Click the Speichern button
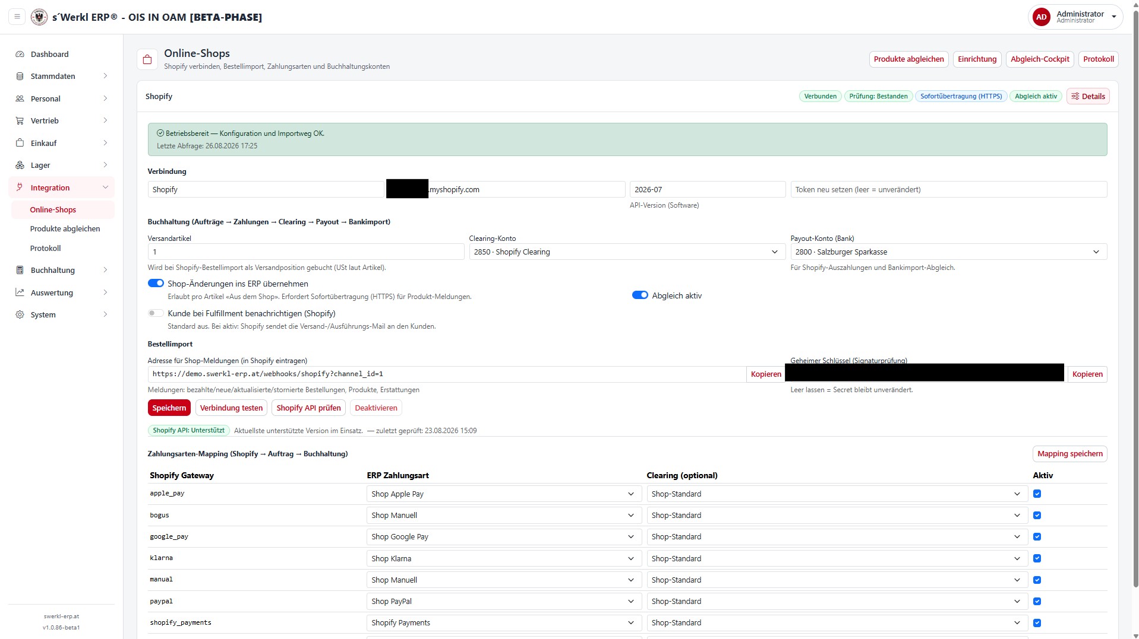This screenshot has width=1139, height=639. click(x=169, y=408)
